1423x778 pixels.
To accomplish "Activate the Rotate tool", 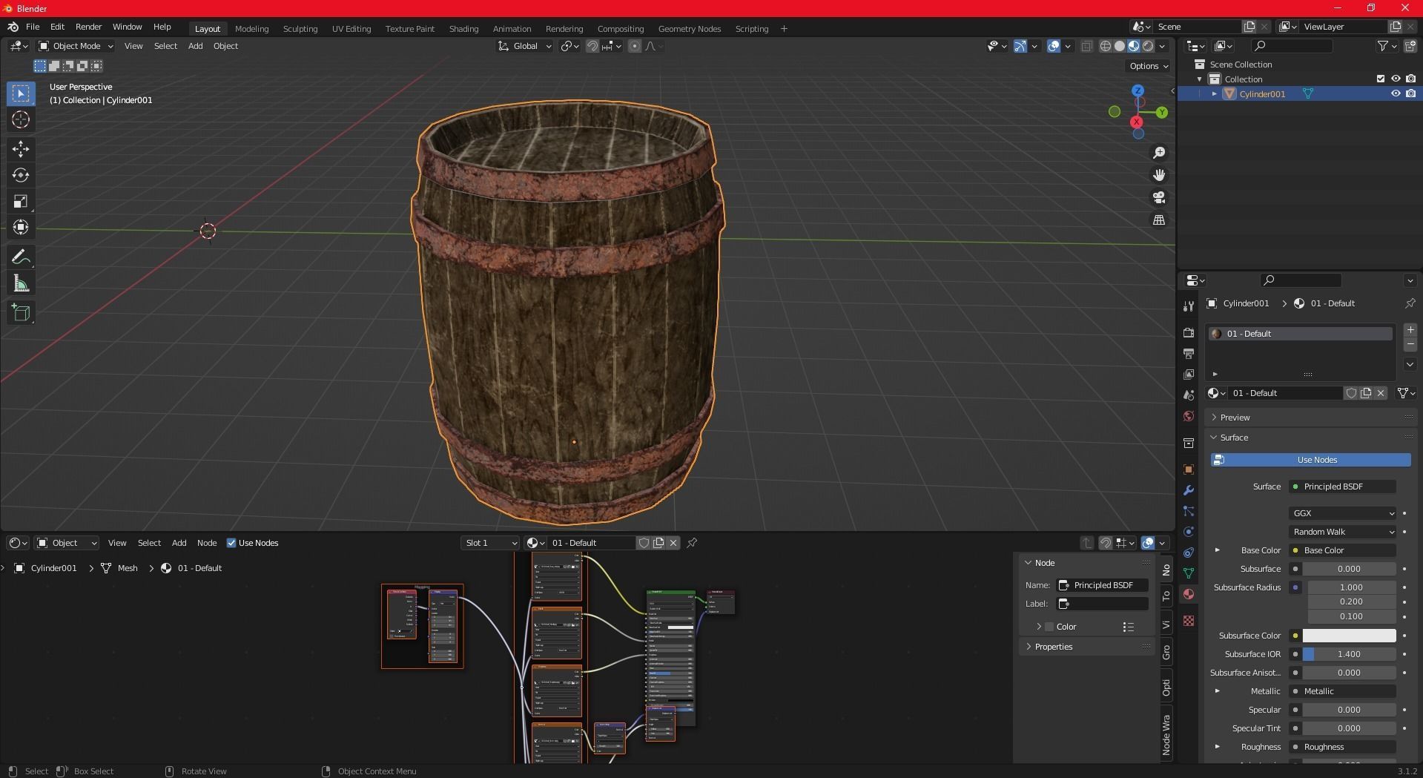I will coord(21,175).
